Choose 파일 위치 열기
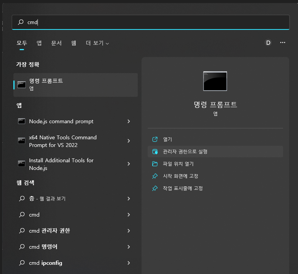This screenshot has width=298, height=274. (x=215, y=164)
